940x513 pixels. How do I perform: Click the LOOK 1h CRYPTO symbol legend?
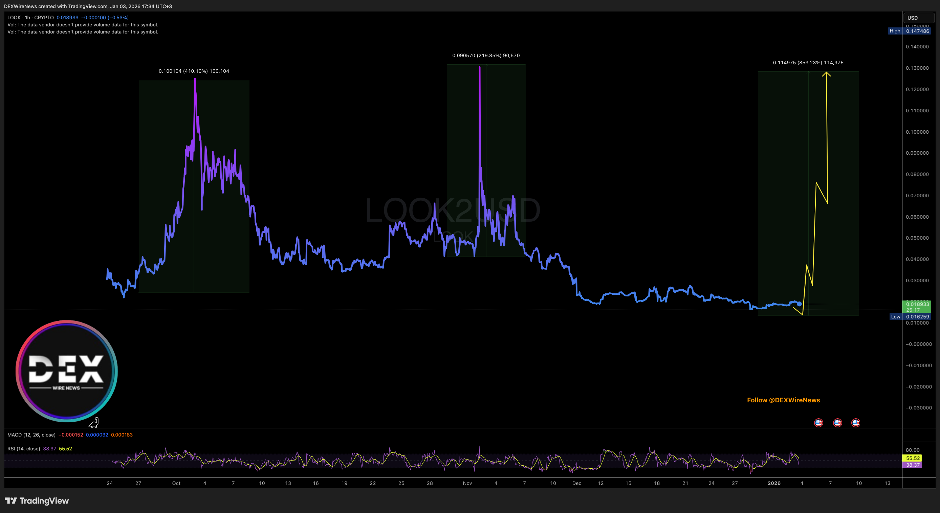(x=31, y=18)
